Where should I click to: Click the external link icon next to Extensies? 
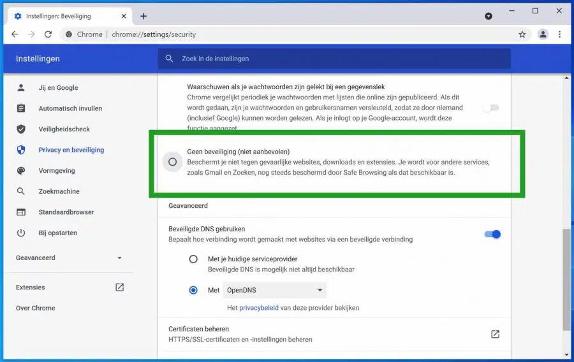[x=119, y=287]
